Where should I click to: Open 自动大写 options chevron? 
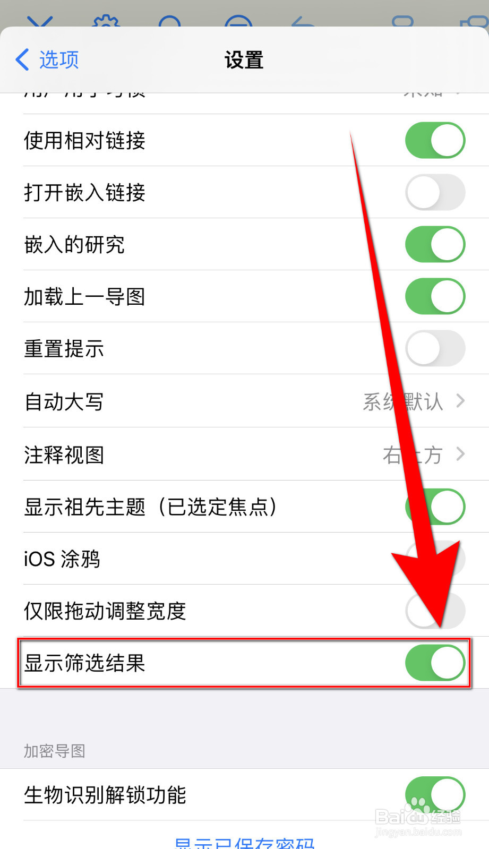[x=460, y=401]
